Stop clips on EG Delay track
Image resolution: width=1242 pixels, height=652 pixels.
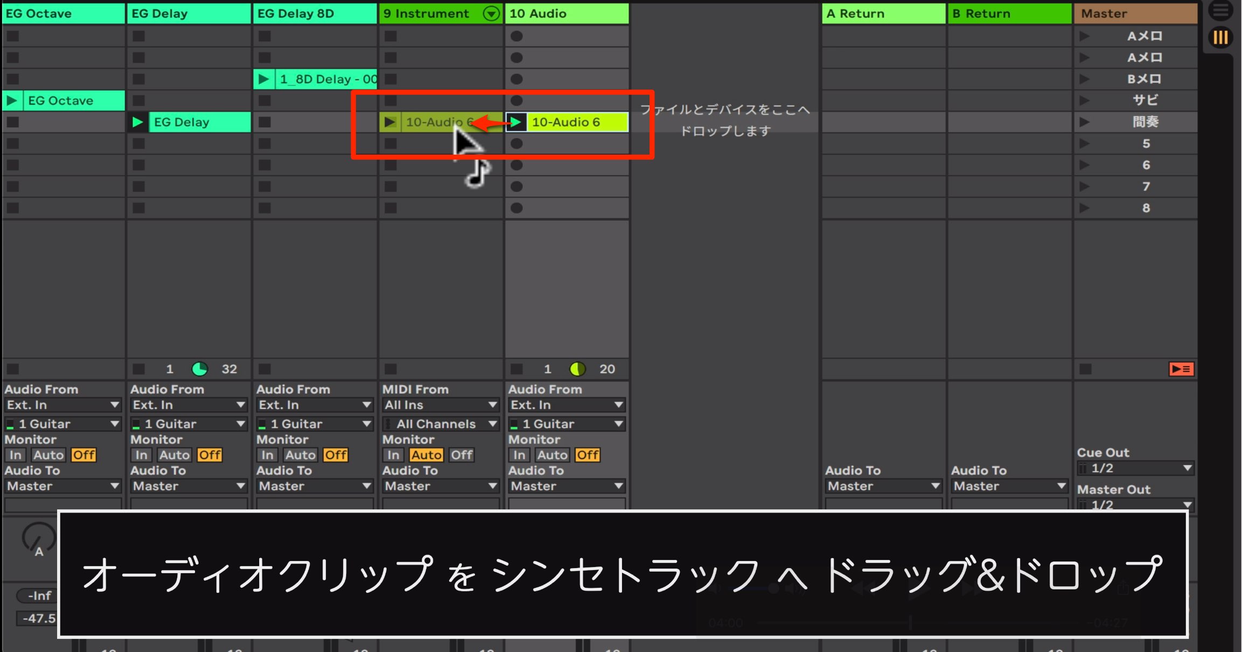click(139, 369)
